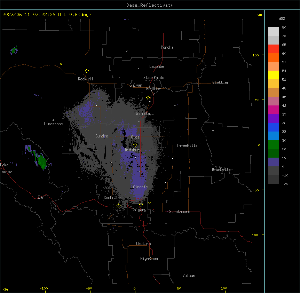Viewport: 300px width, 293px height.
Task: Select the Lake Louise label
Action: [x=6, y=168]
